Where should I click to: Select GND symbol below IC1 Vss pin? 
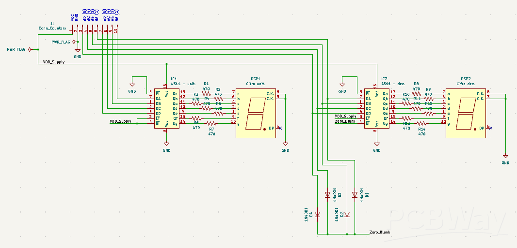click(166, 144)
